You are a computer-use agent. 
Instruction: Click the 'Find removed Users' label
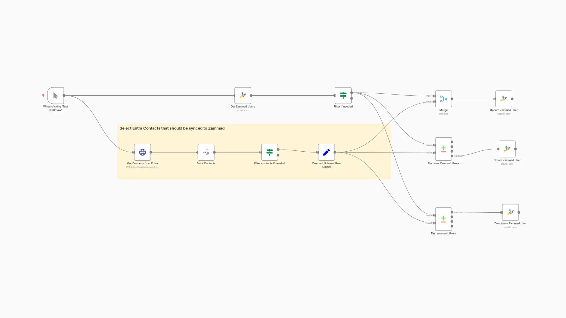point(443,233)
